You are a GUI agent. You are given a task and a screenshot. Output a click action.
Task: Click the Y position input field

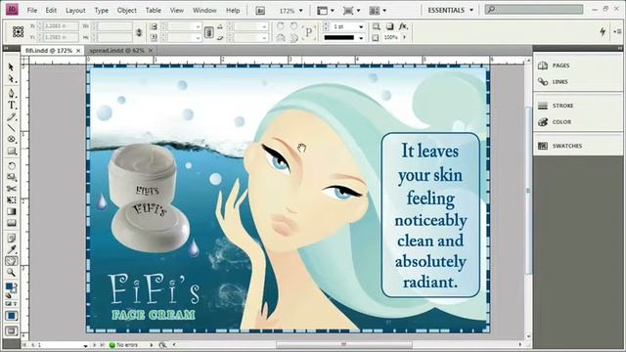point(60,37)
